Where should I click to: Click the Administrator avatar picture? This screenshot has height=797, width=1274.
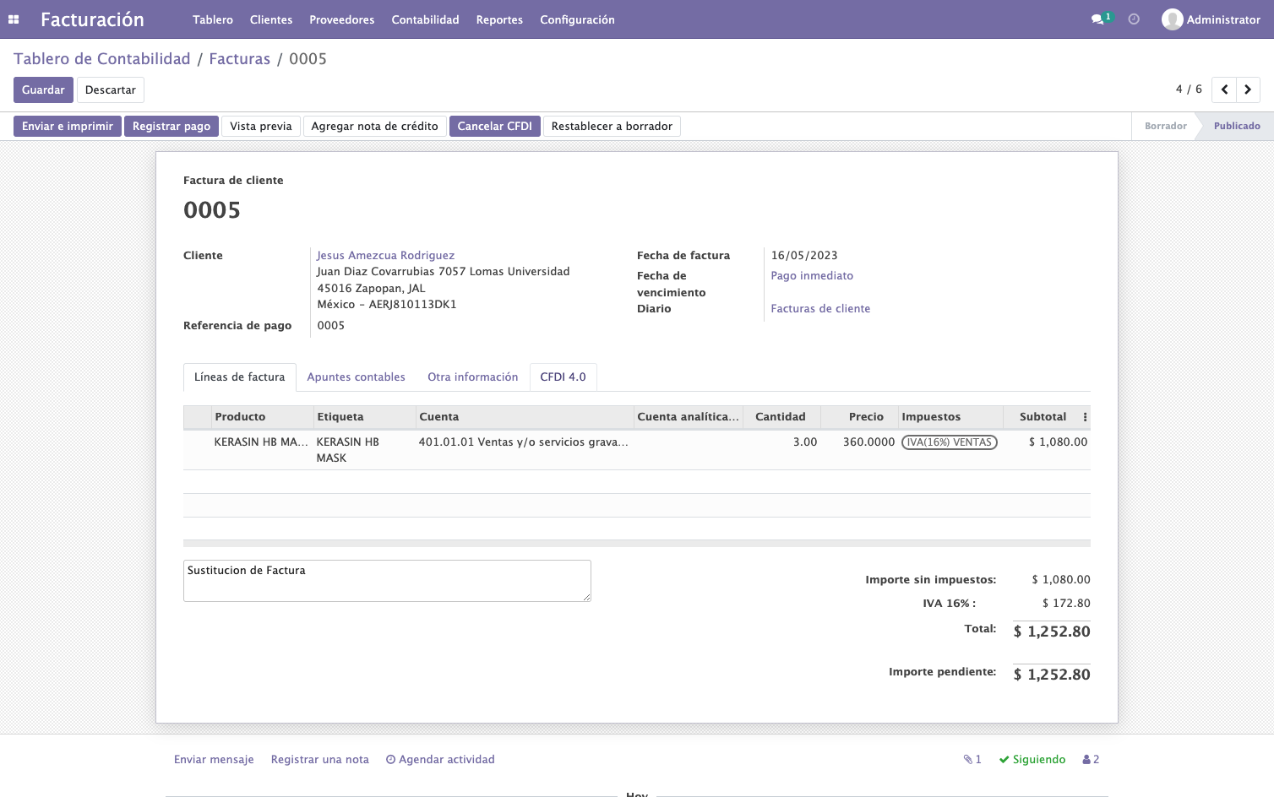(x=1172, y=19)
